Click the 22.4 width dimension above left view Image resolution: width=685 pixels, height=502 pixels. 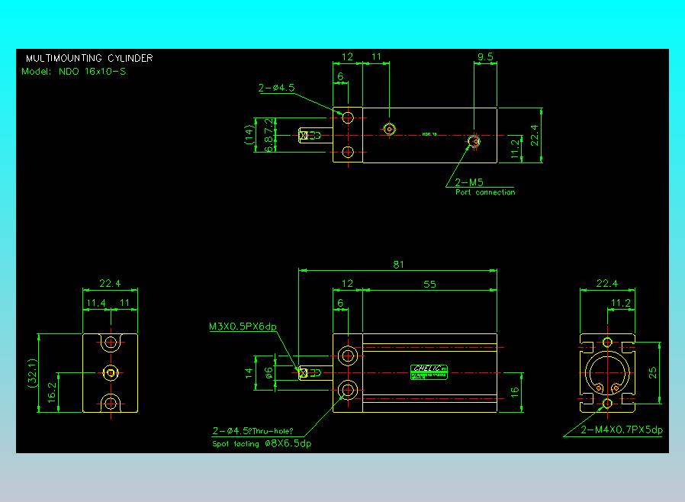(x=110, y=283)
